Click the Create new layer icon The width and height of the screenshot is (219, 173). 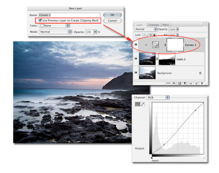point(196,83)
